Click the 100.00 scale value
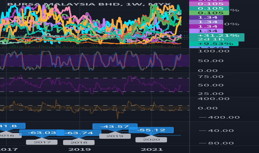 (x=214, y=51)
